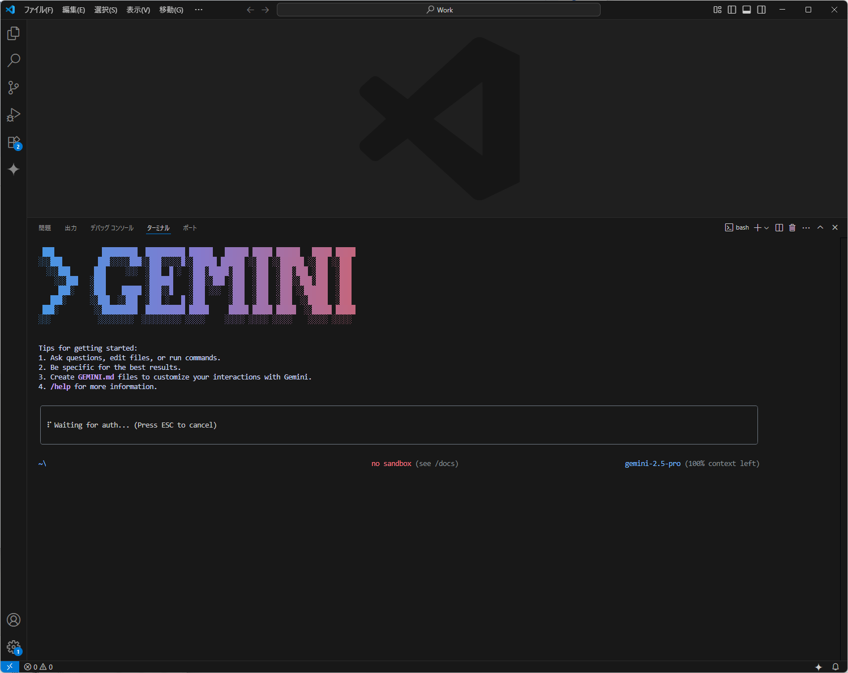Open the Source Control view

13,88
